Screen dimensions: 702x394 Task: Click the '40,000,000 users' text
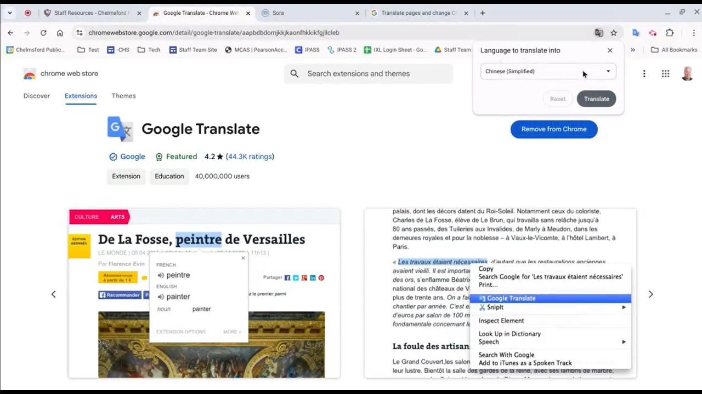tap(222, 176)
